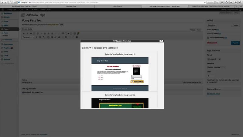The width and height of the screenshot is (243, 137).
Task: Open the Default Template dropdown
Action: click(216, 67)
